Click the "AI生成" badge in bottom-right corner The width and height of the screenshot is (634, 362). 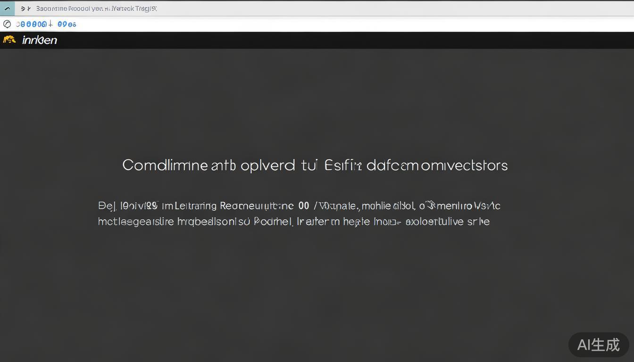(x=598, y=345)
